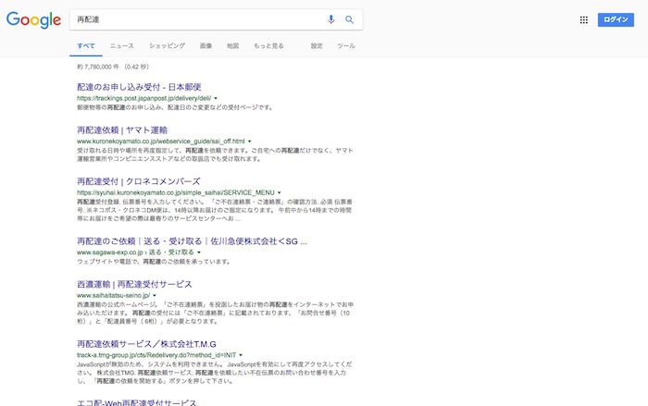The height and width of the screenshot is (406, 648).
Task: Expand dropdown arrow beside japanpost URL
Action: 216,97
